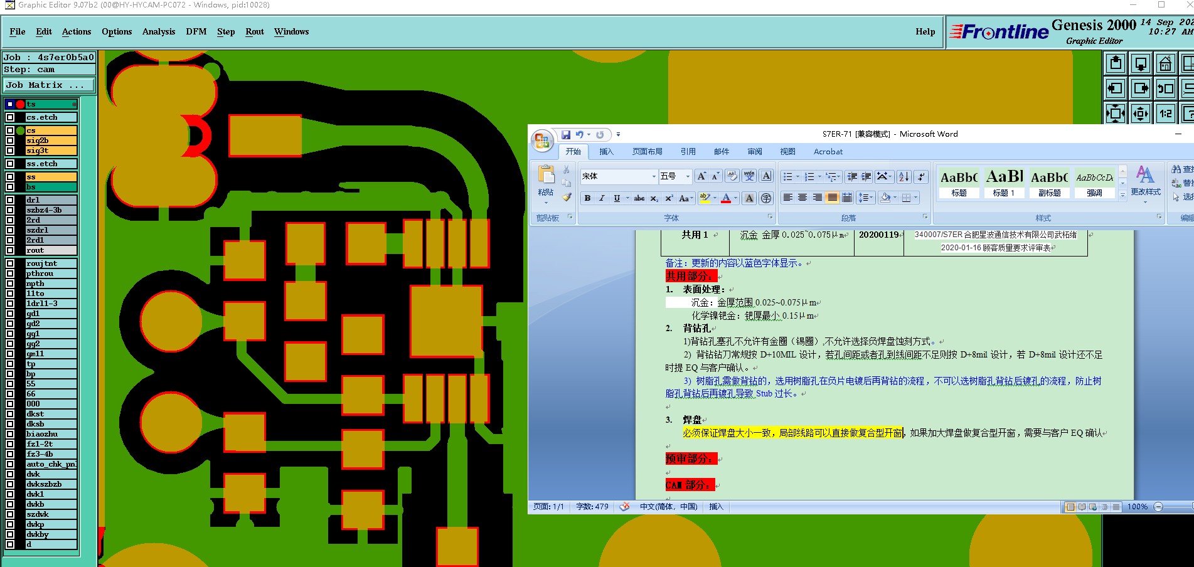Click the Save icon in Word toolbar
Screen dimensions: 1194x567
click(x=566, y=134)
